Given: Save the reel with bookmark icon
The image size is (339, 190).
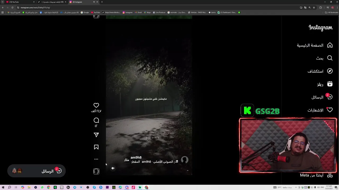Looking at the screenshot, I should [x=96, y=147].
